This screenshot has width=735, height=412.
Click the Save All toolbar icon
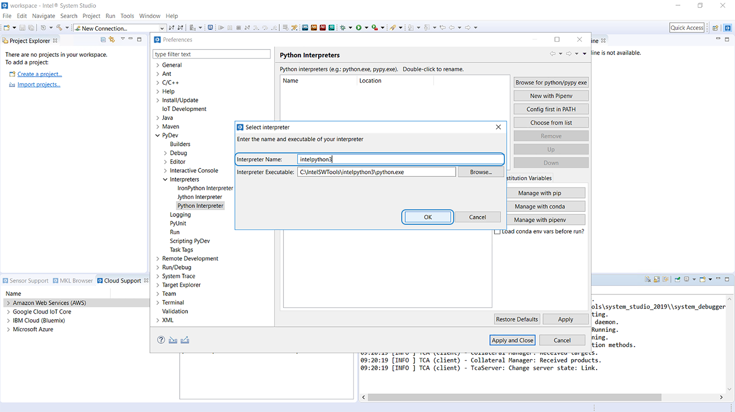pos(31,28)
